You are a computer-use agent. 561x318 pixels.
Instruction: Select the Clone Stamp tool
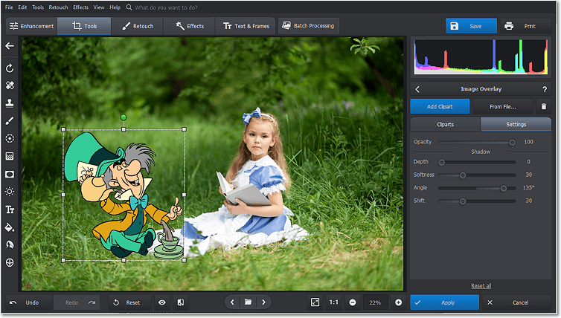[x=10, y=103]
